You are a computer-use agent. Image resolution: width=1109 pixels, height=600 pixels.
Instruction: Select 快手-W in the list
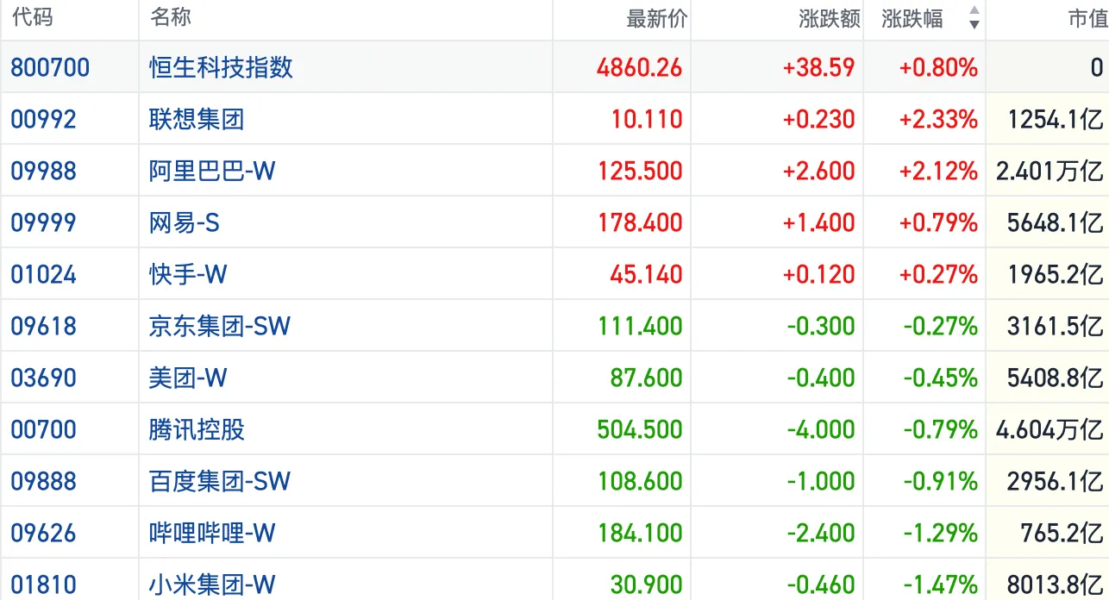click(x=187, y=274)
